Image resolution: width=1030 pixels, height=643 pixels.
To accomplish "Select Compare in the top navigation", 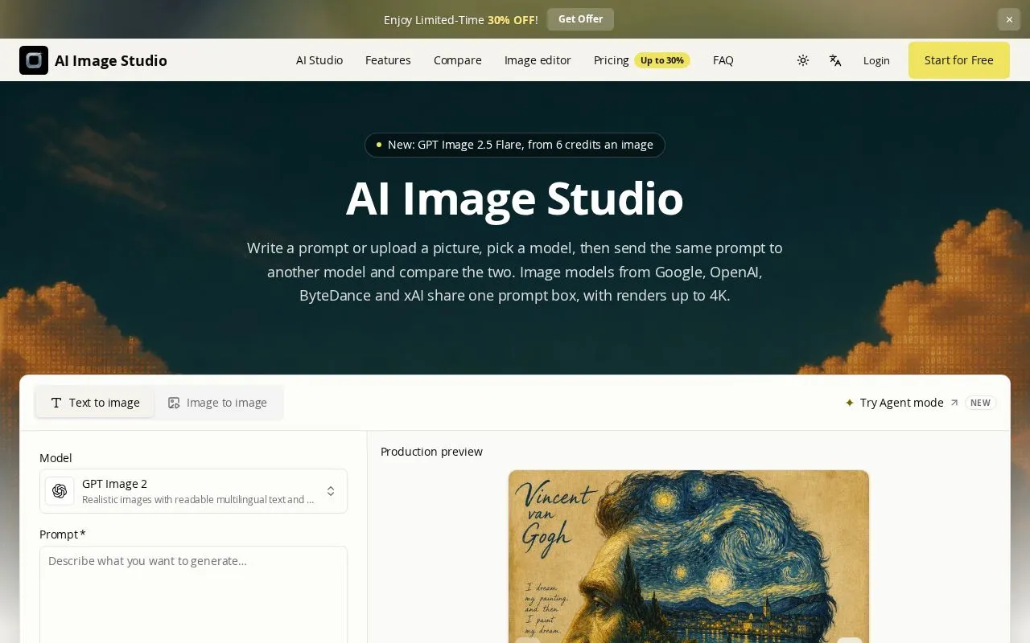I will [x=458, y=60].
